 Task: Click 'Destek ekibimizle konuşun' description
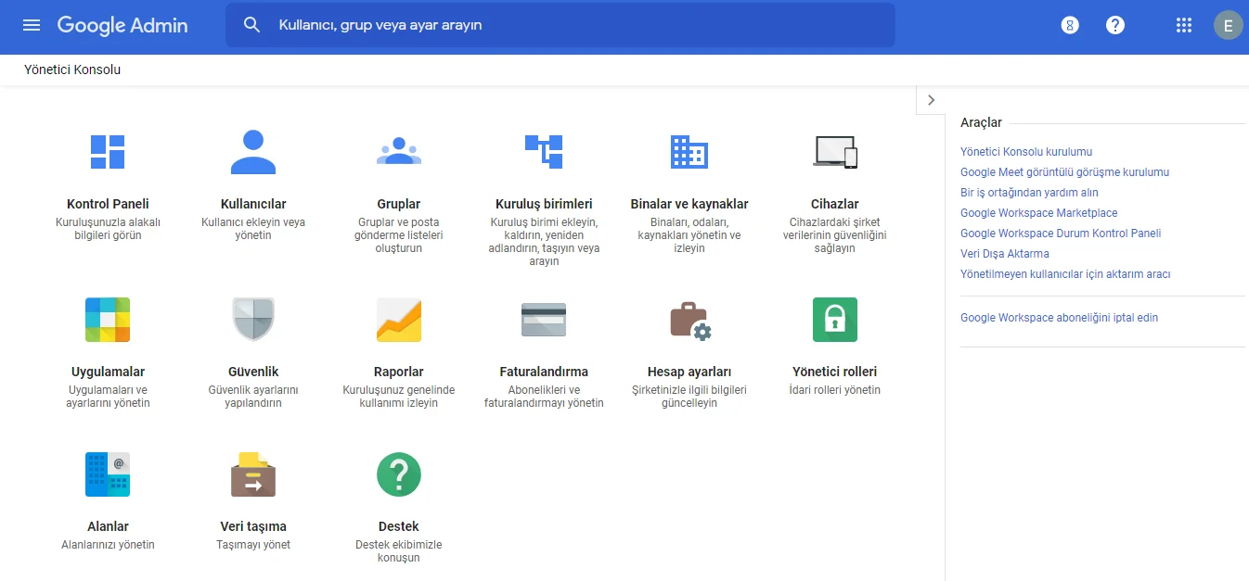click(x=399, y=551)
